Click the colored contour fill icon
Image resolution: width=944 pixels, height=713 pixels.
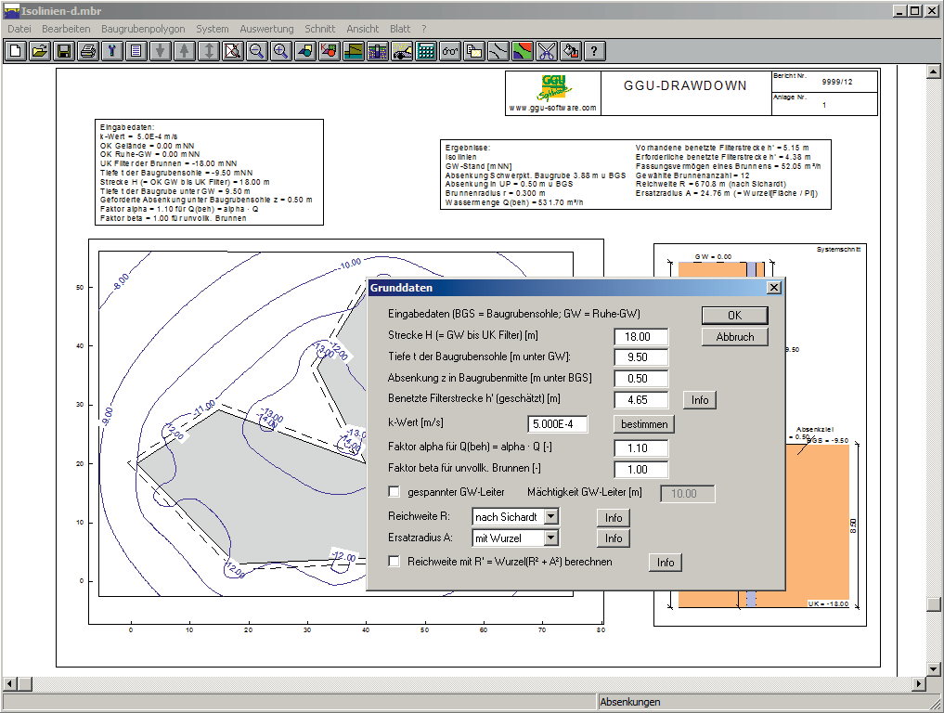point(522,51)
